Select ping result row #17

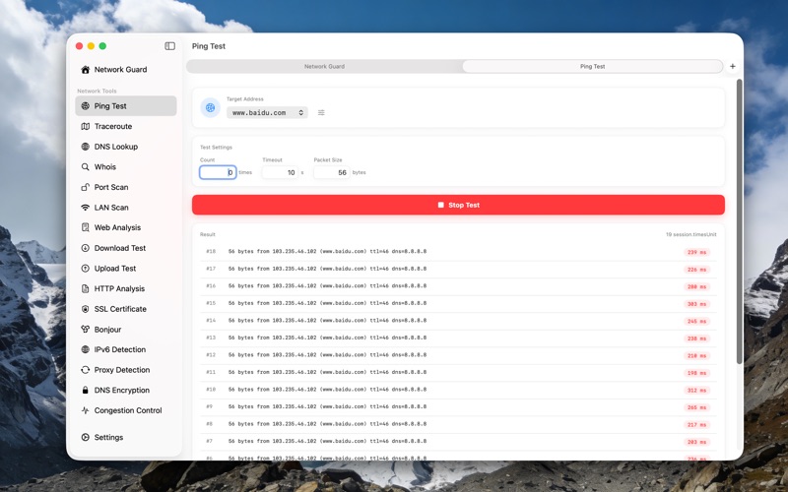(458, 269)
